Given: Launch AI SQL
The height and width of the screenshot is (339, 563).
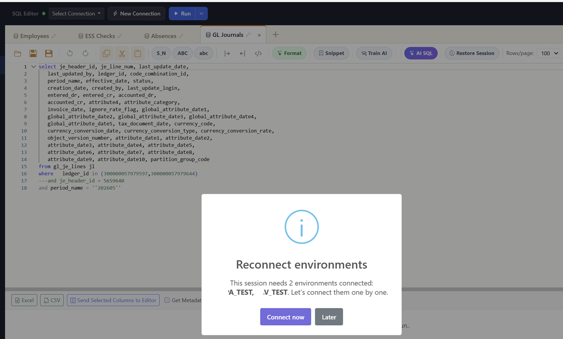Looking at the screenshot, I should pos(421,53).
